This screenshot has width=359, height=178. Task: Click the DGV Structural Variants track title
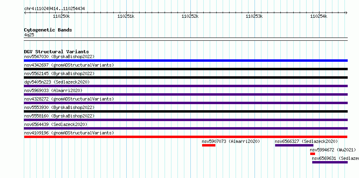[x=56, y=52]
